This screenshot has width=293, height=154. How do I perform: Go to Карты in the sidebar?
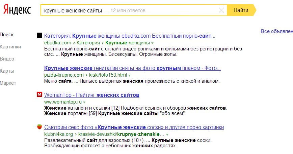coord(7,71)
